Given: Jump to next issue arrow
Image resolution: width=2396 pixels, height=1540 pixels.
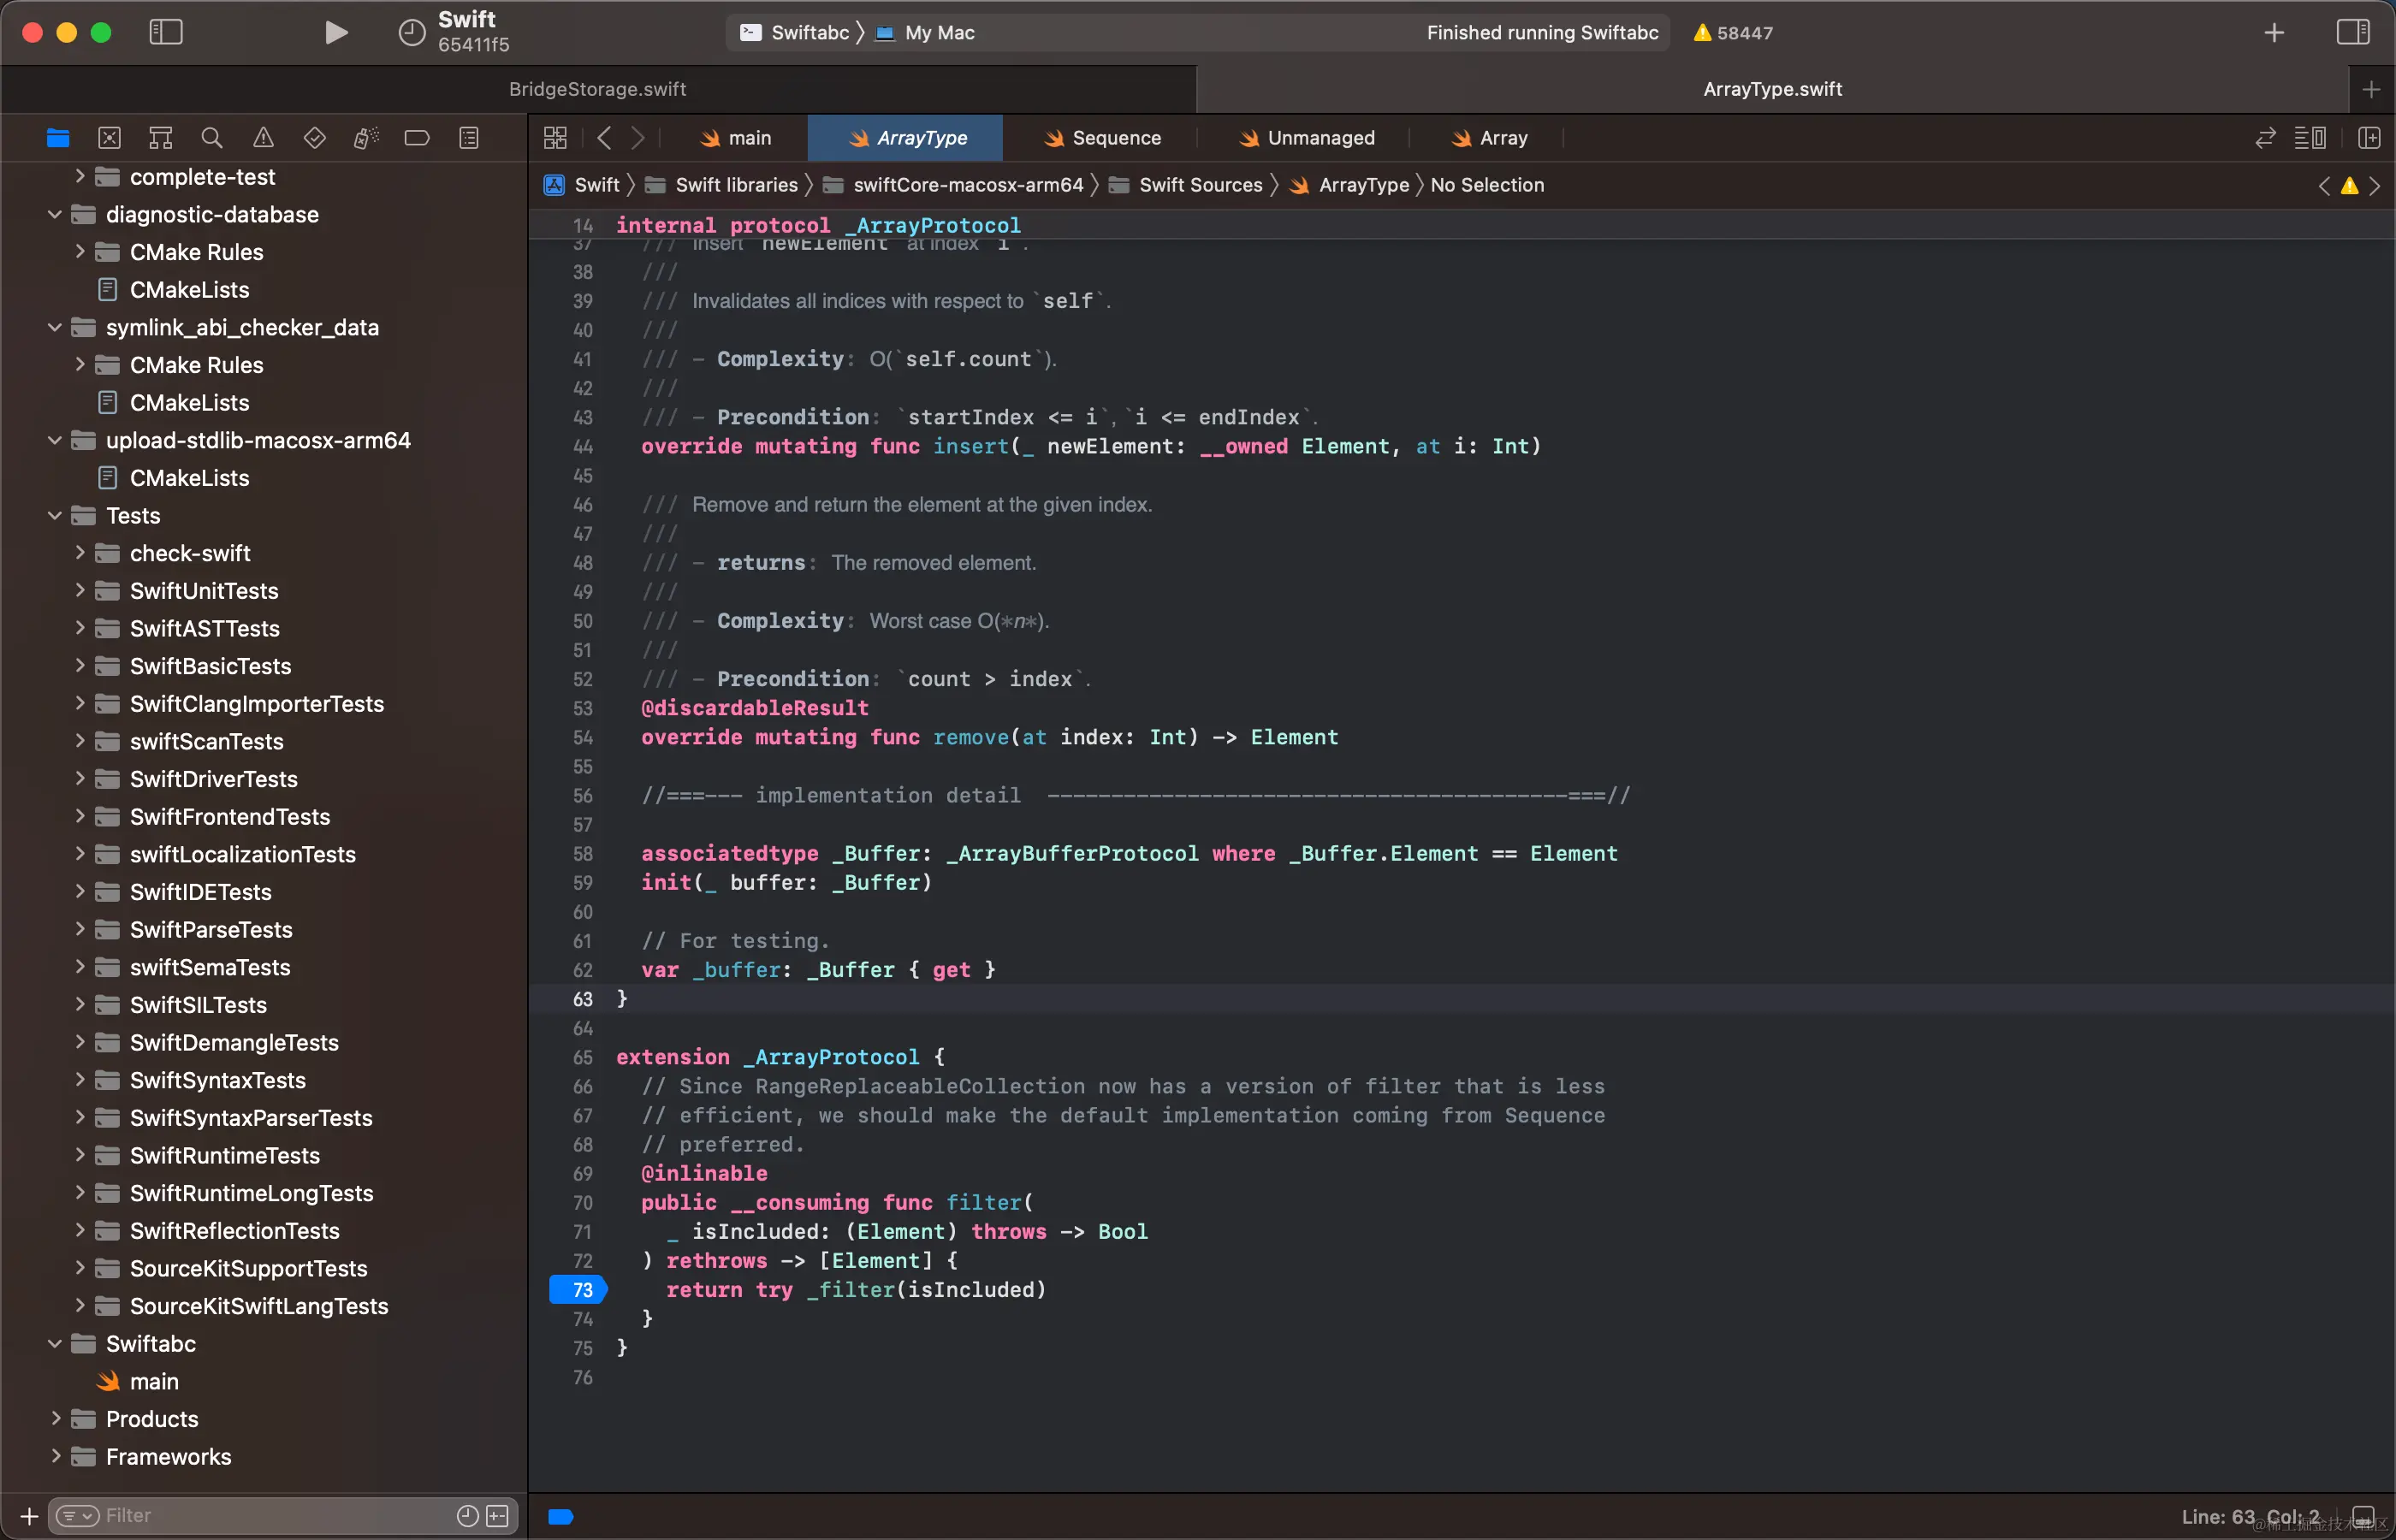Looking at the screenshot, I should tap(2375, 186).
